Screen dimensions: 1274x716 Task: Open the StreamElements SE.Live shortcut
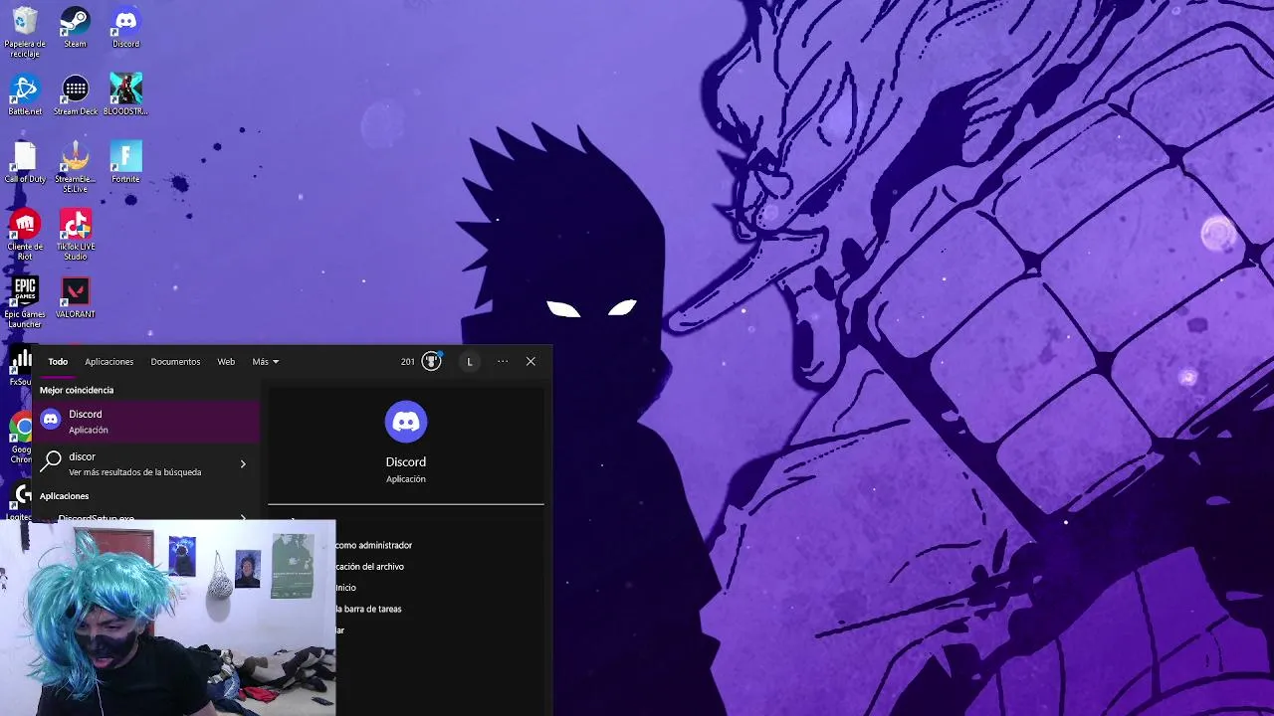(75, 167)
